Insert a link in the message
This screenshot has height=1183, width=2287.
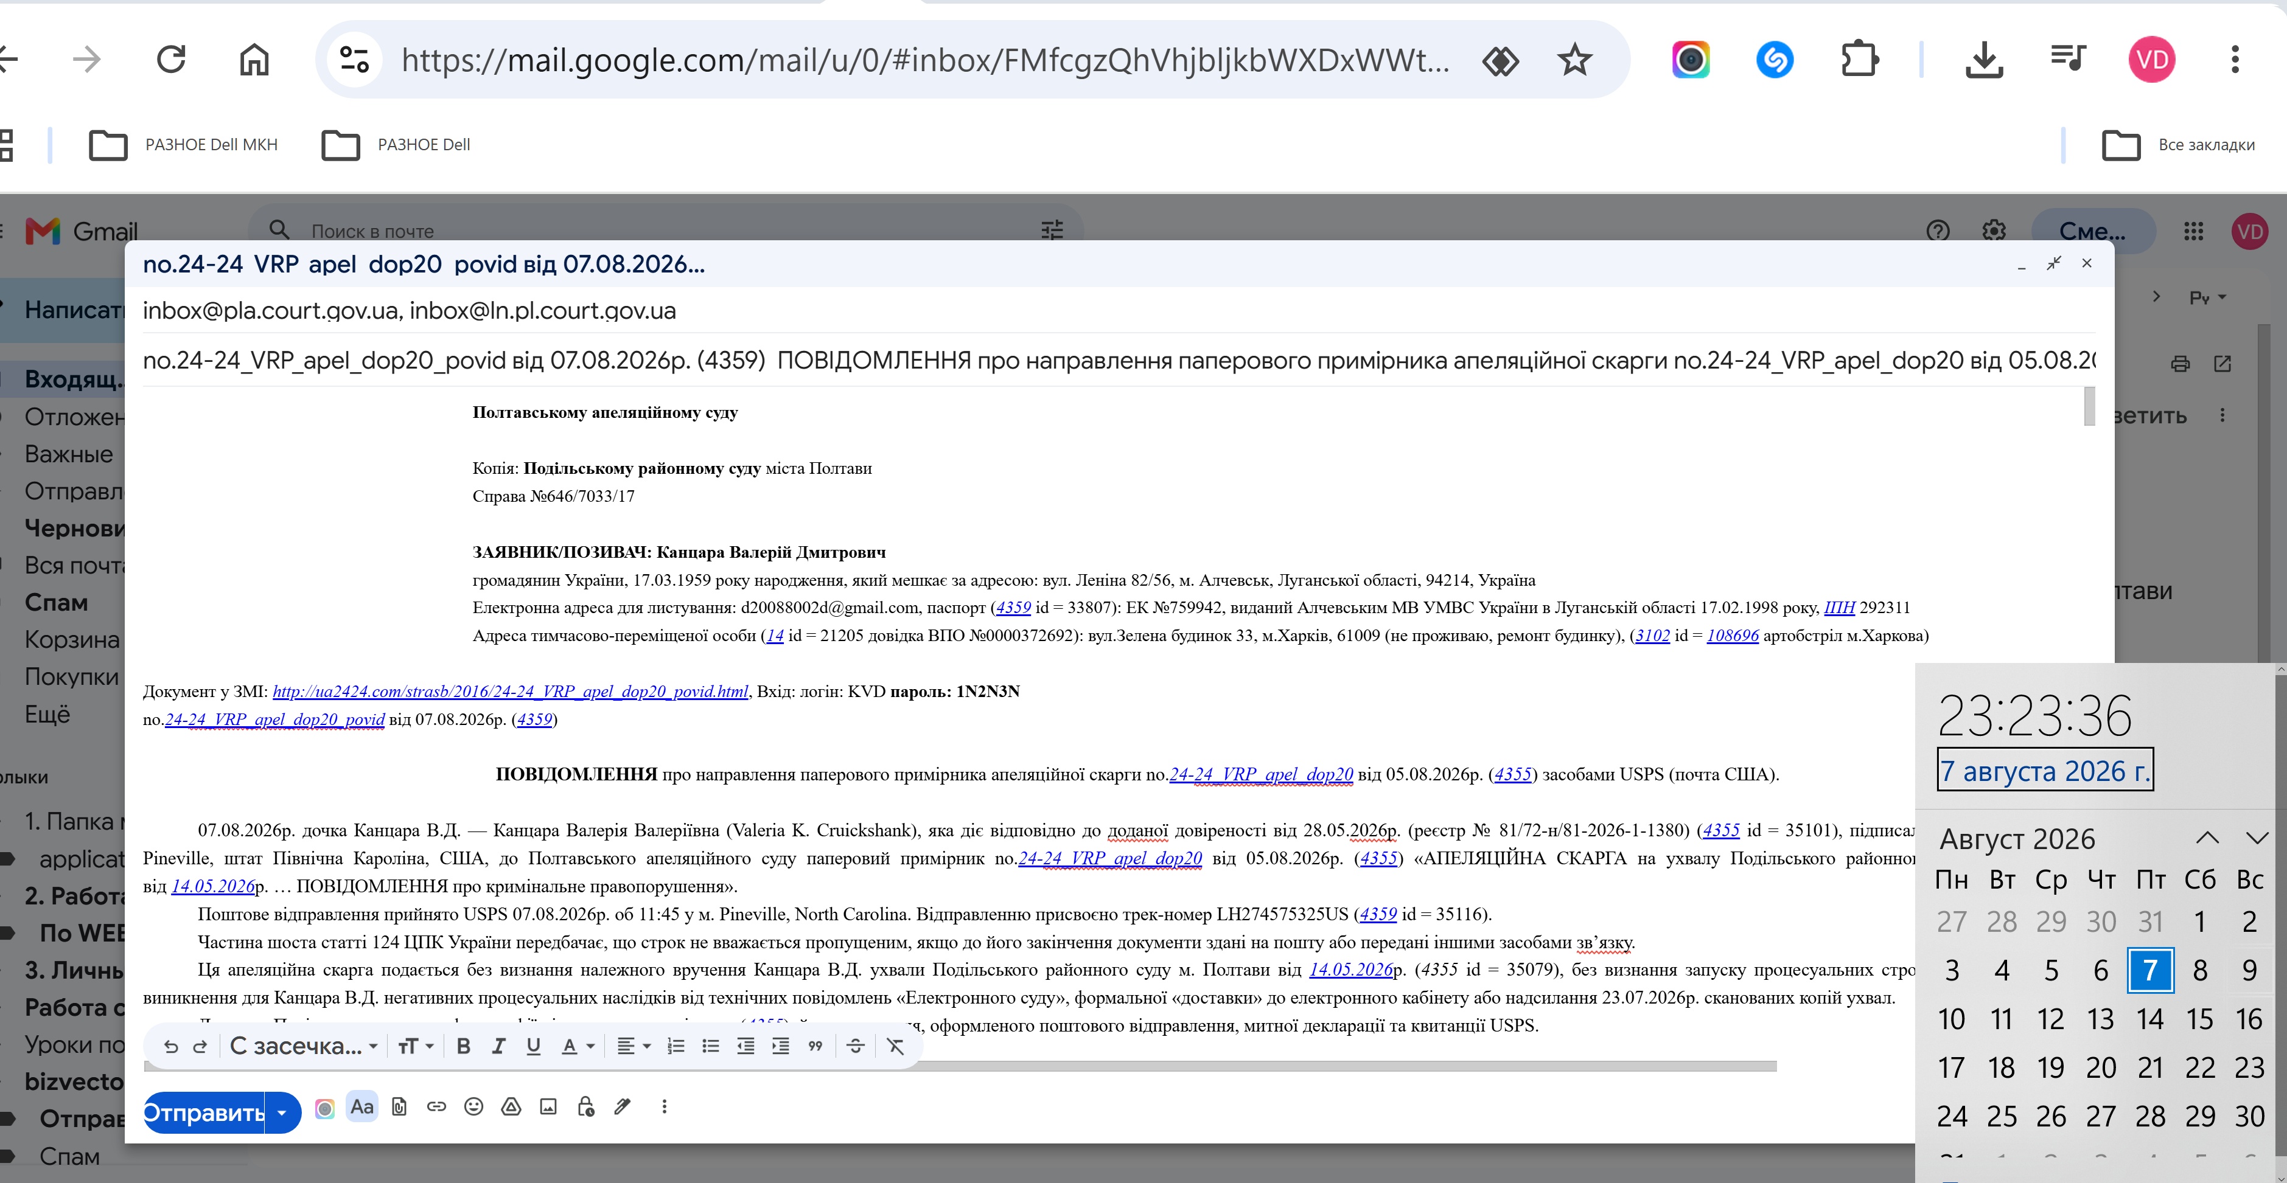point(436,1107)
